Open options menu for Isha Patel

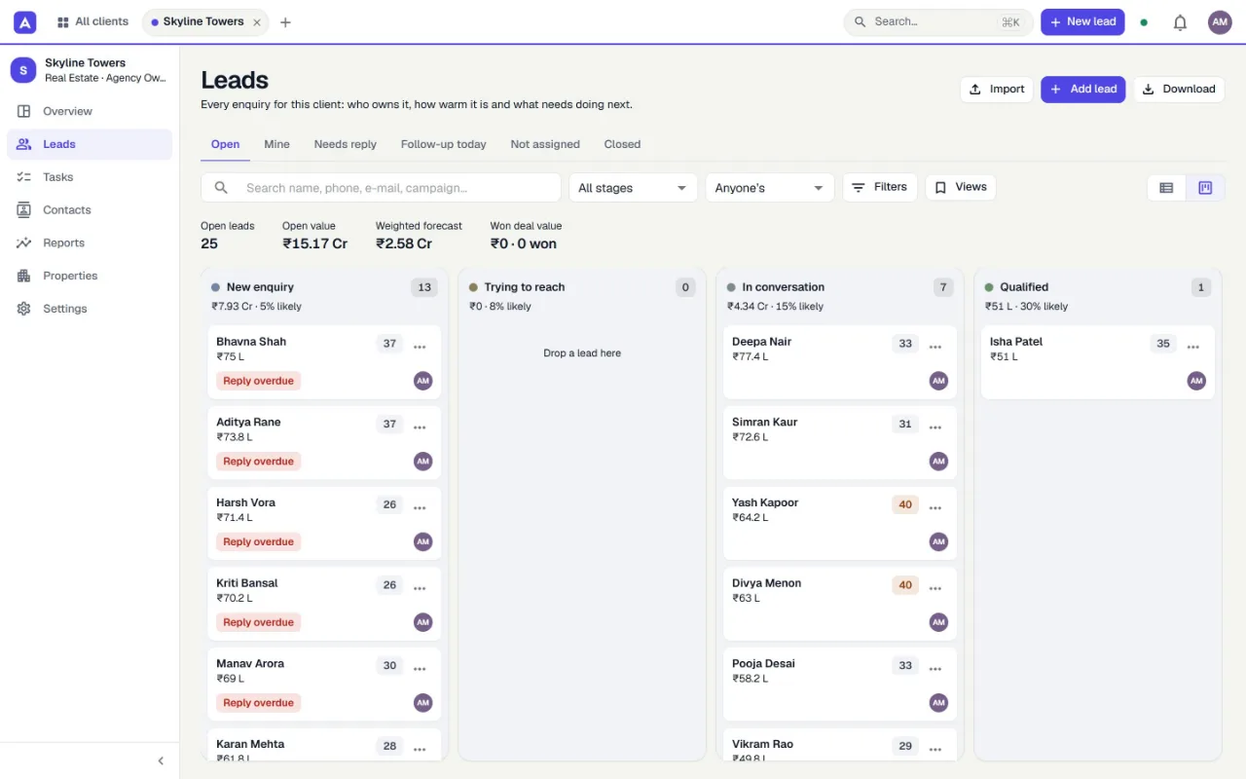1193,347
